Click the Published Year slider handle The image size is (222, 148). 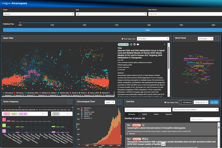(20, 22)
